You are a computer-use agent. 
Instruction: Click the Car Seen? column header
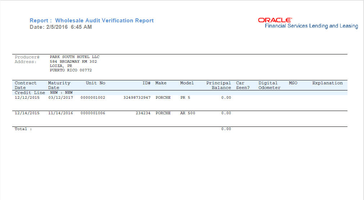tap(243, 85)
